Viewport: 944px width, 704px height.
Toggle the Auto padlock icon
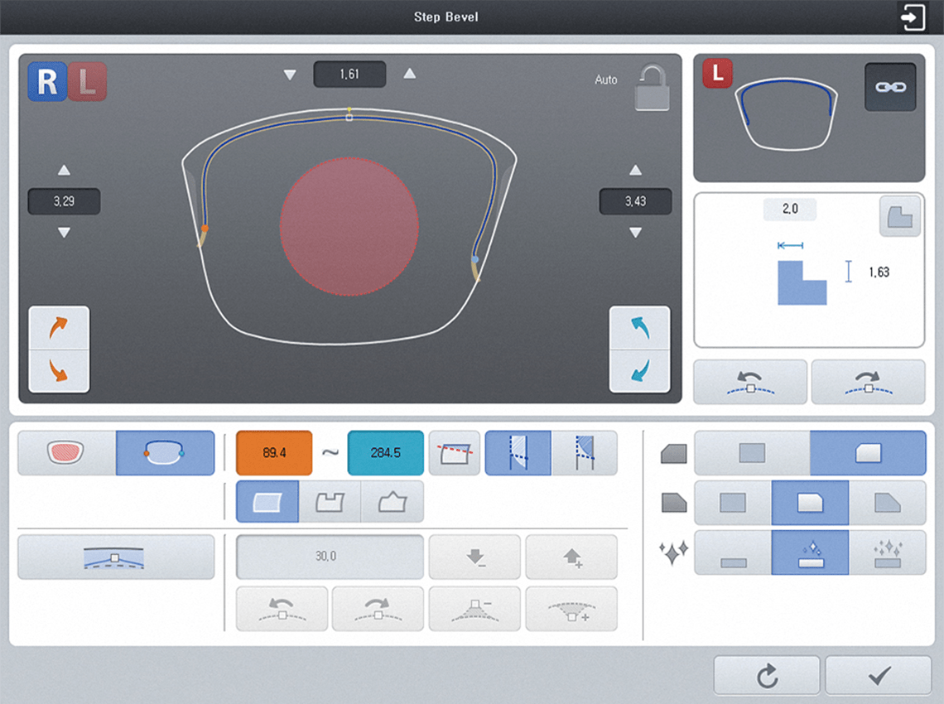pyautogui.click(x=651, y=86)
